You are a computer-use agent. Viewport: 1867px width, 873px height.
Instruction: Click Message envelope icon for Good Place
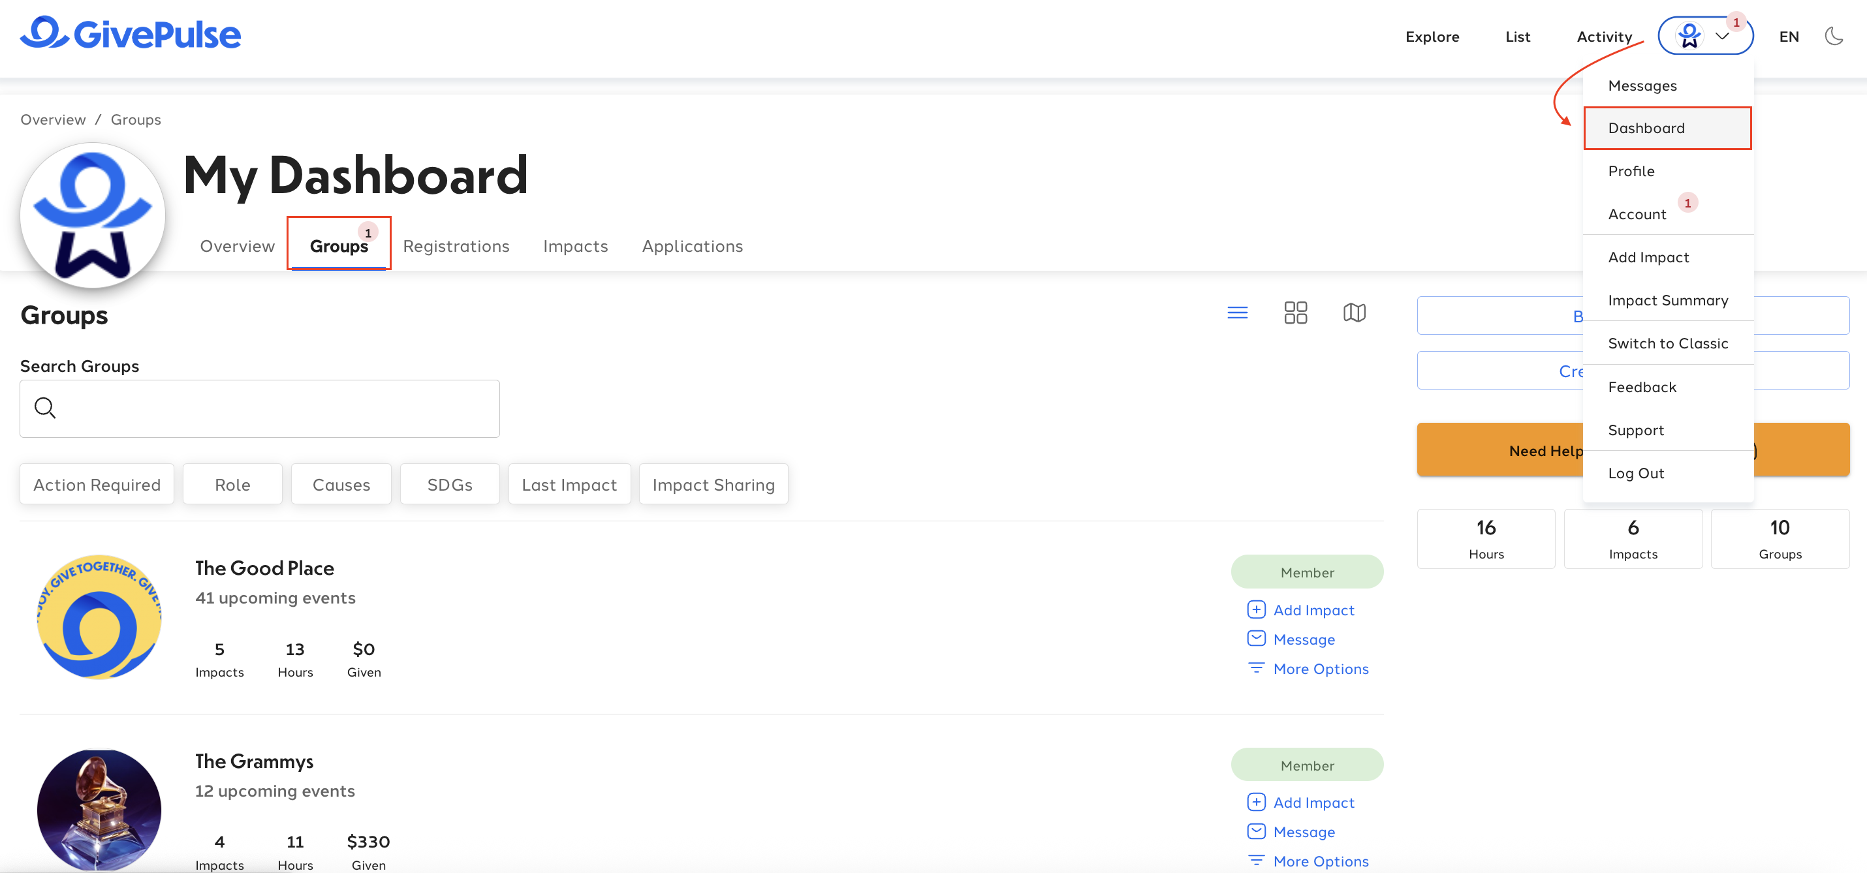point(1256,638)
